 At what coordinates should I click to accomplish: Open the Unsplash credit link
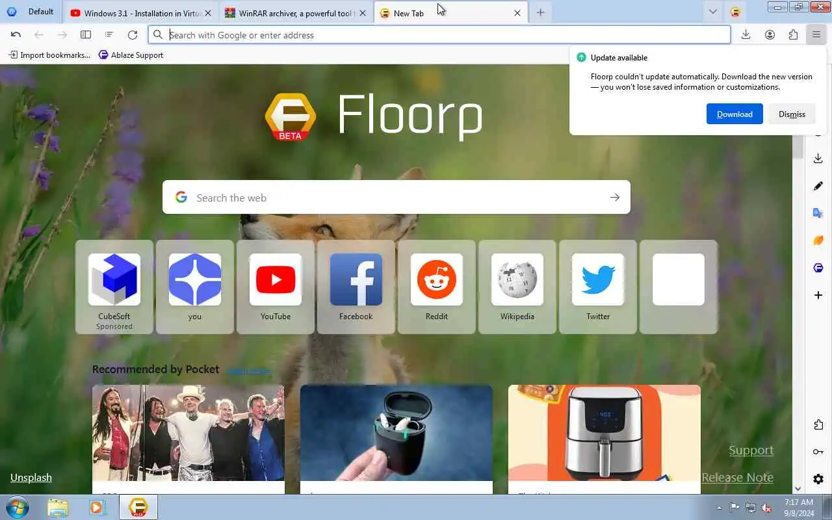(x=31, y=477)
